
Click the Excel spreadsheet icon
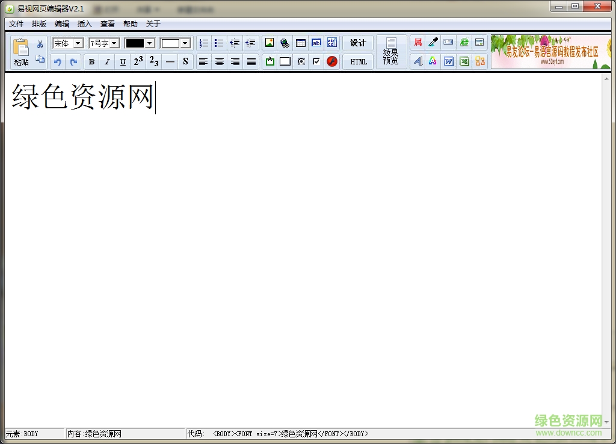pyautogui.click(x=464, y=61)
